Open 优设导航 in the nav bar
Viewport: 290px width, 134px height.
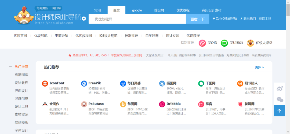click(x=41, y=36)
